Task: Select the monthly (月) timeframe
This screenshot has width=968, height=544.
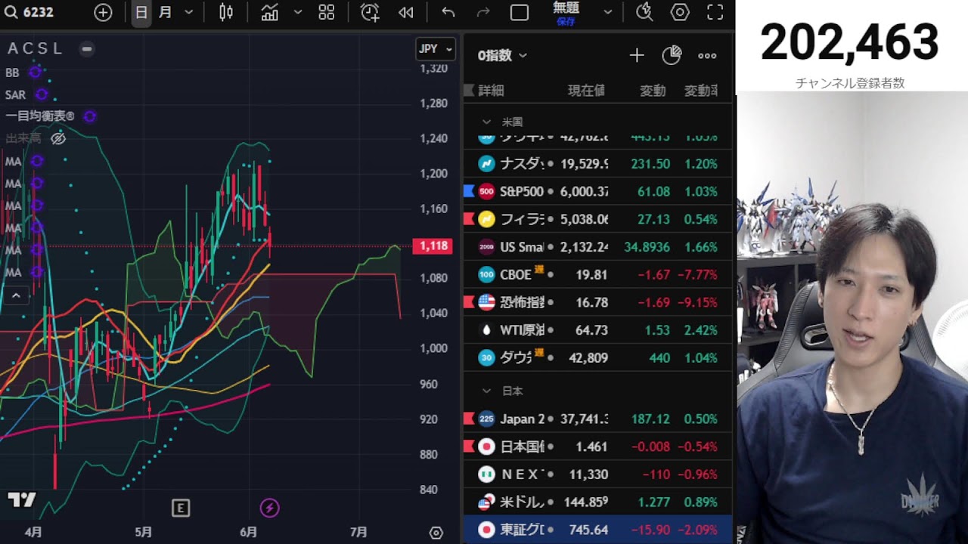Action: pyautogui.click(x=165, y=12)
